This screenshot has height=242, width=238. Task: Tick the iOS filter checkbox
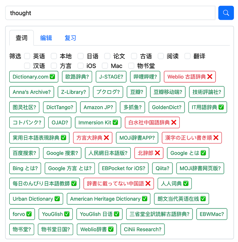(81, 66)
